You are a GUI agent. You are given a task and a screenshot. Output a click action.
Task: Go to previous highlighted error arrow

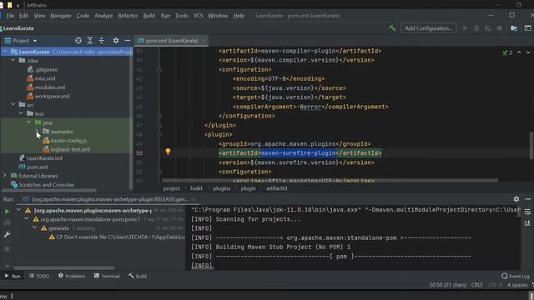[x=519, y=52]
